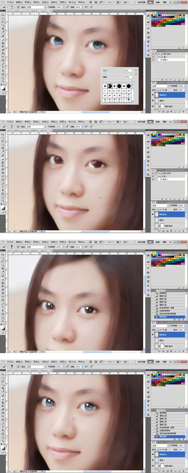Click lock all icon in first screenshot's Layers panel
The image size is (188, 473).
pos(166,90)
